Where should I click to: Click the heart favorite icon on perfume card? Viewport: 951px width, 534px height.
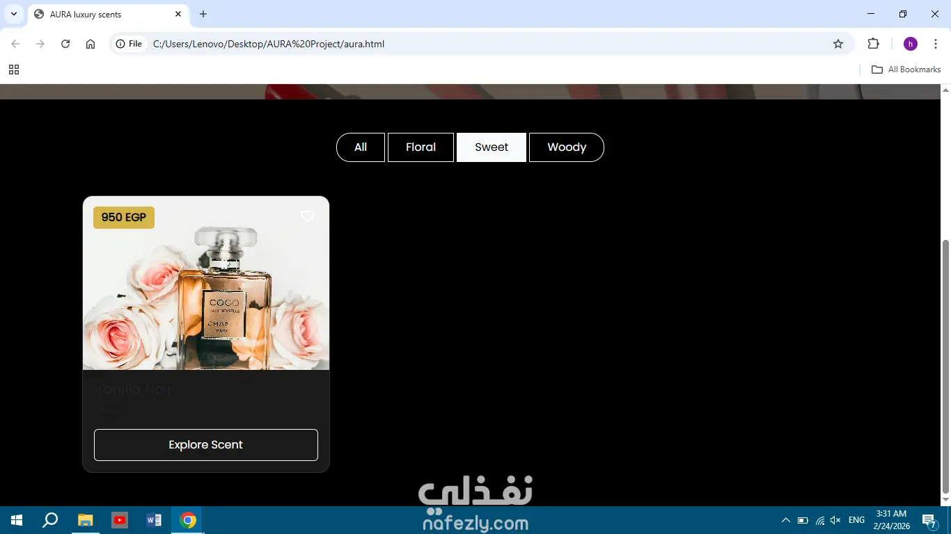point(307,216)
